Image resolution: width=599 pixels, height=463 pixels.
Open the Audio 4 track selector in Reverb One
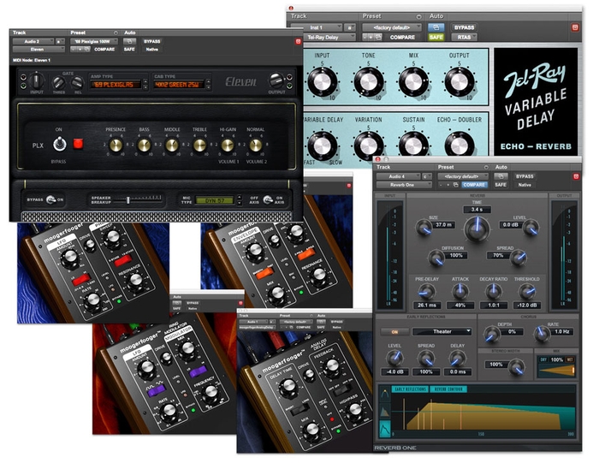(x=399, y=176)
